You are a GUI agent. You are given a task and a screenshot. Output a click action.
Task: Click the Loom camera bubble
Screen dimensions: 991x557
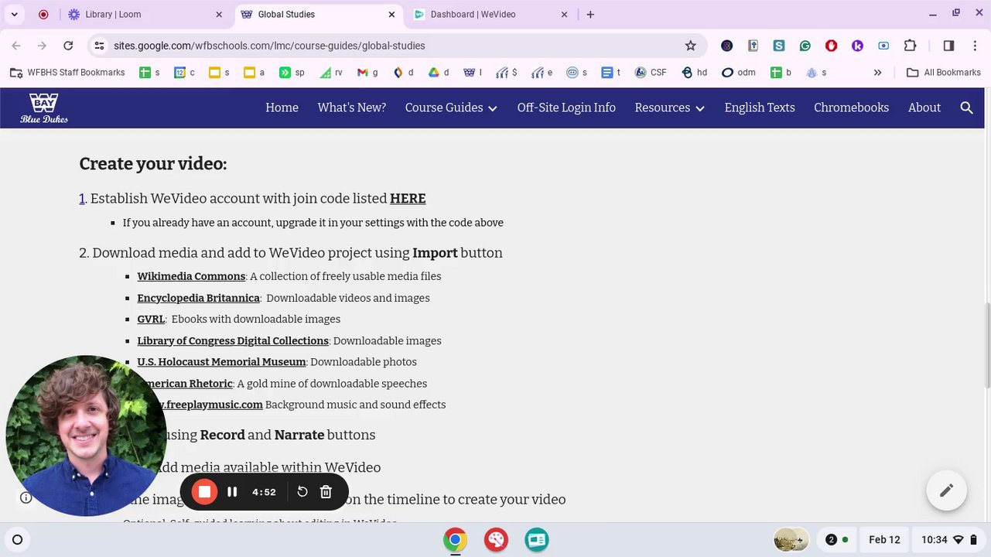85,436
